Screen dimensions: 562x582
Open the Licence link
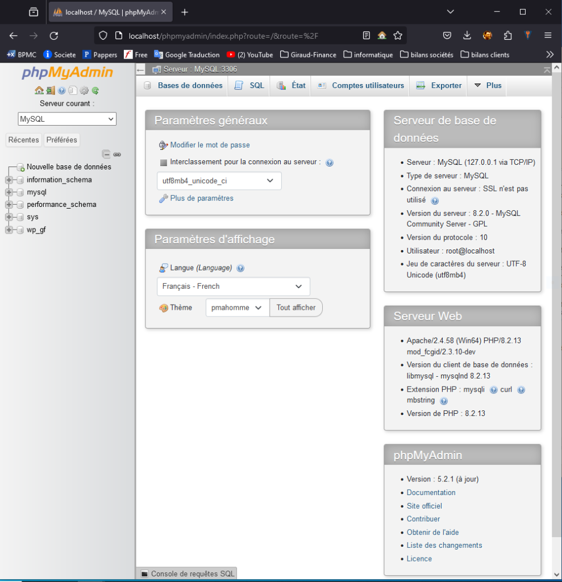[419, 559]
